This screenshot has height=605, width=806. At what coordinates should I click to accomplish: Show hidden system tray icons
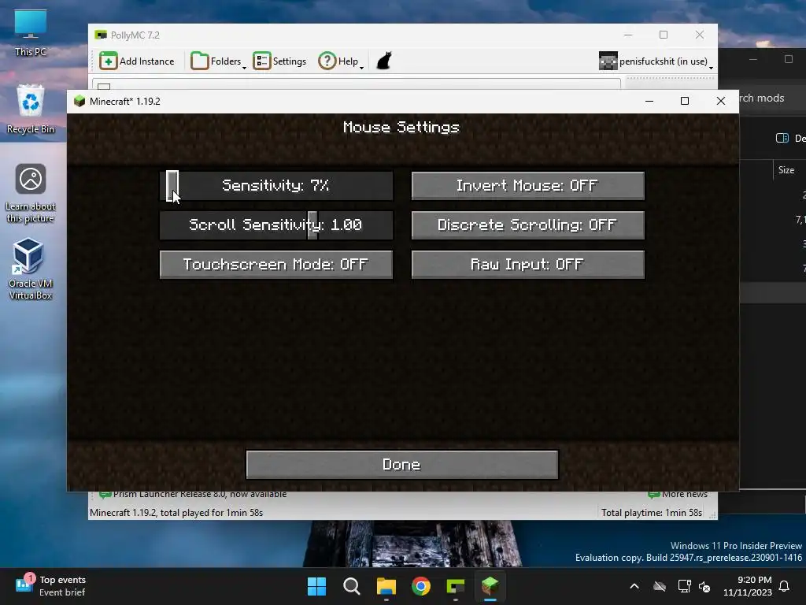(x=634, y=586)
